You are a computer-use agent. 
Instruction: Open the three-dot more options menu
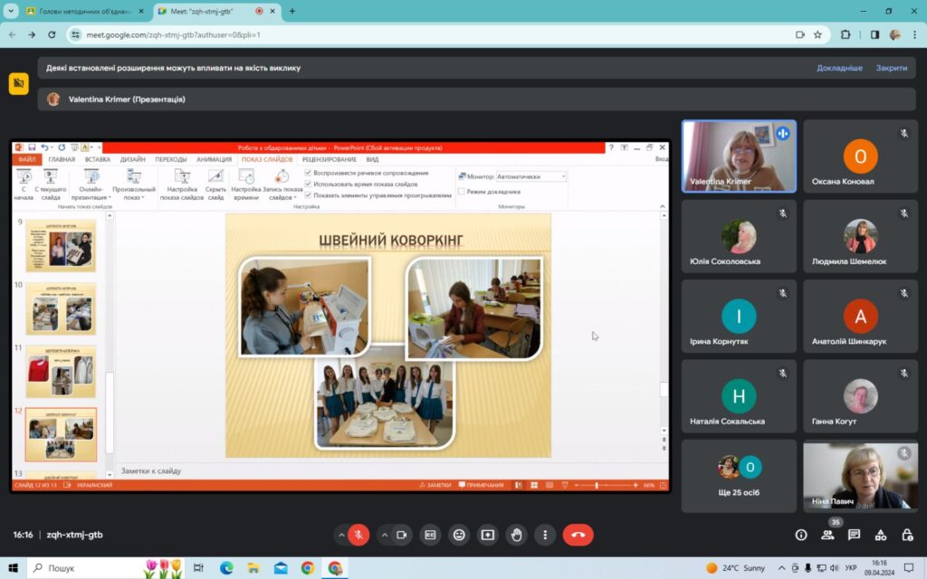[545, 535]
